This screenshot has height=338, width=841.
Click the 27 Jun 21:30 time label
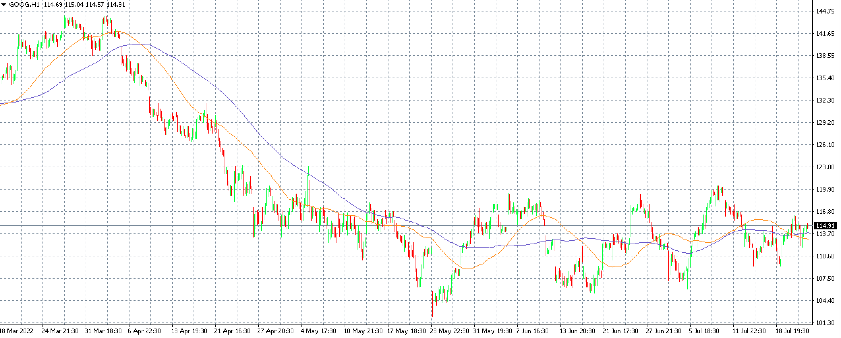tap(664, 331)
